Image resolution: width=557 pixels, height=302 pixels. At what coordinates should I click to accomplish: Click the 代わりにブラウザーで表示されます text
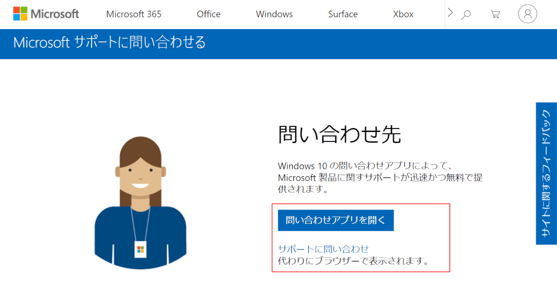[x=353, y=261]
